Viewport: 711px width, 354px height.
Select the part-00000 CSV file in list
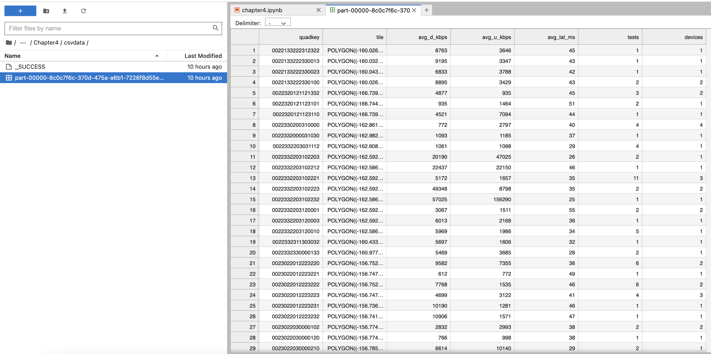click(89, 78)
